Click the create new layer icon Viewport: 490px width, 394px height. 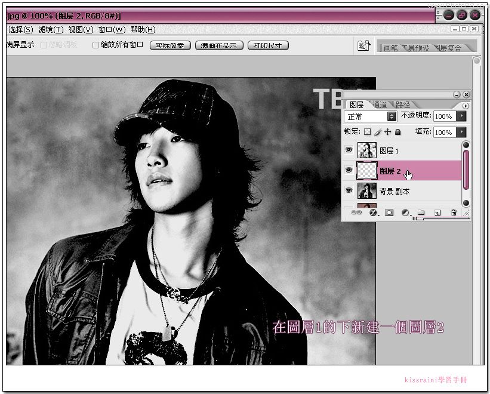pyautogui.click(x=437, y=213)
